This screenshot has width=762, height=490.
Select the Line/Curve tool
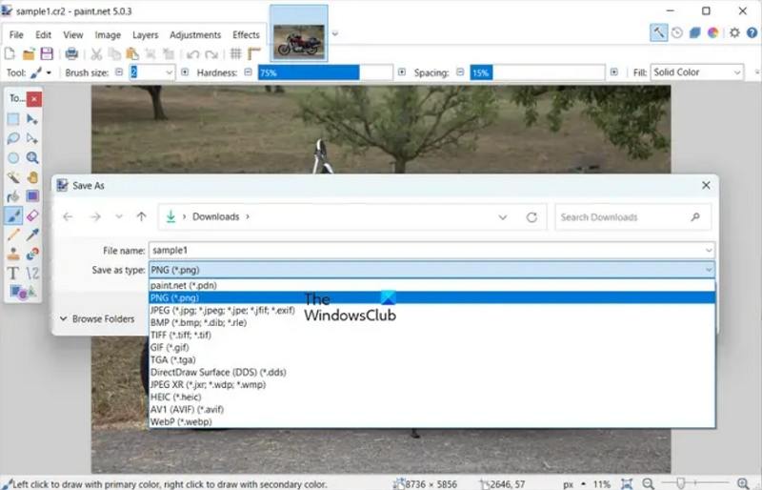32,273
